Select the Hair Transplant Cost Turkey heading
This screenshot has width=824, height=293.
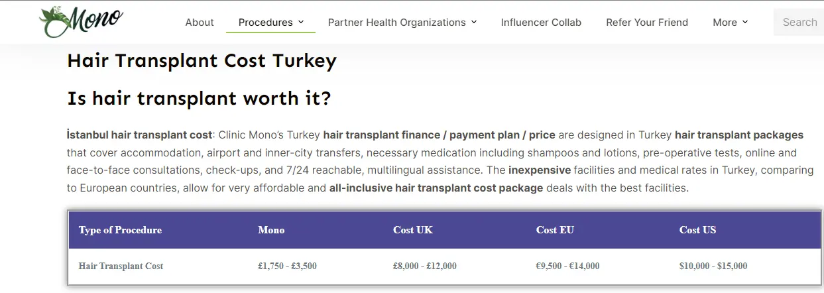coord(202,61)
